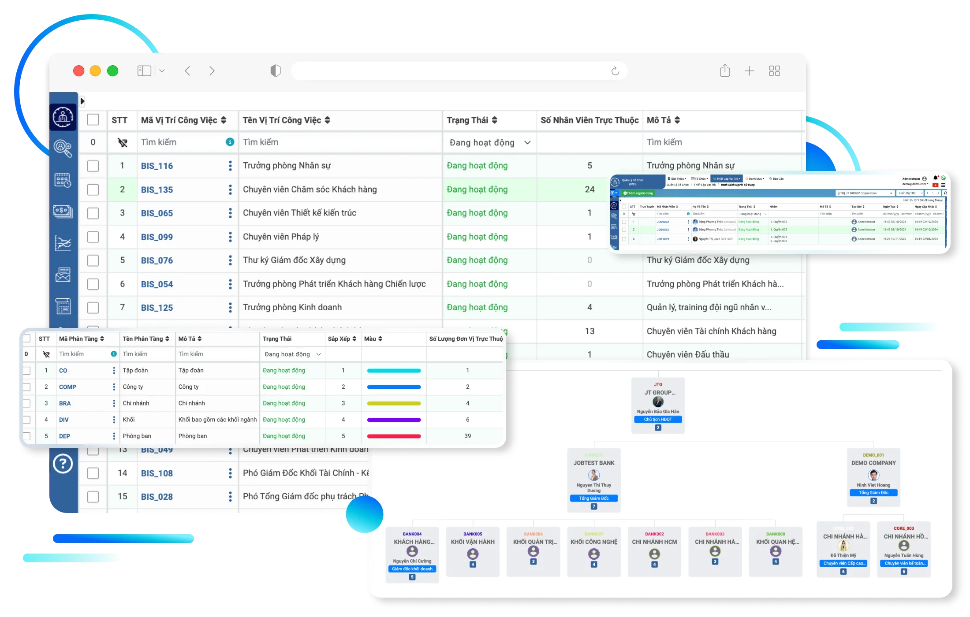Viewport: 970px width, 617px height.
Task: Check the row for BIS_065
Action: 93,213
